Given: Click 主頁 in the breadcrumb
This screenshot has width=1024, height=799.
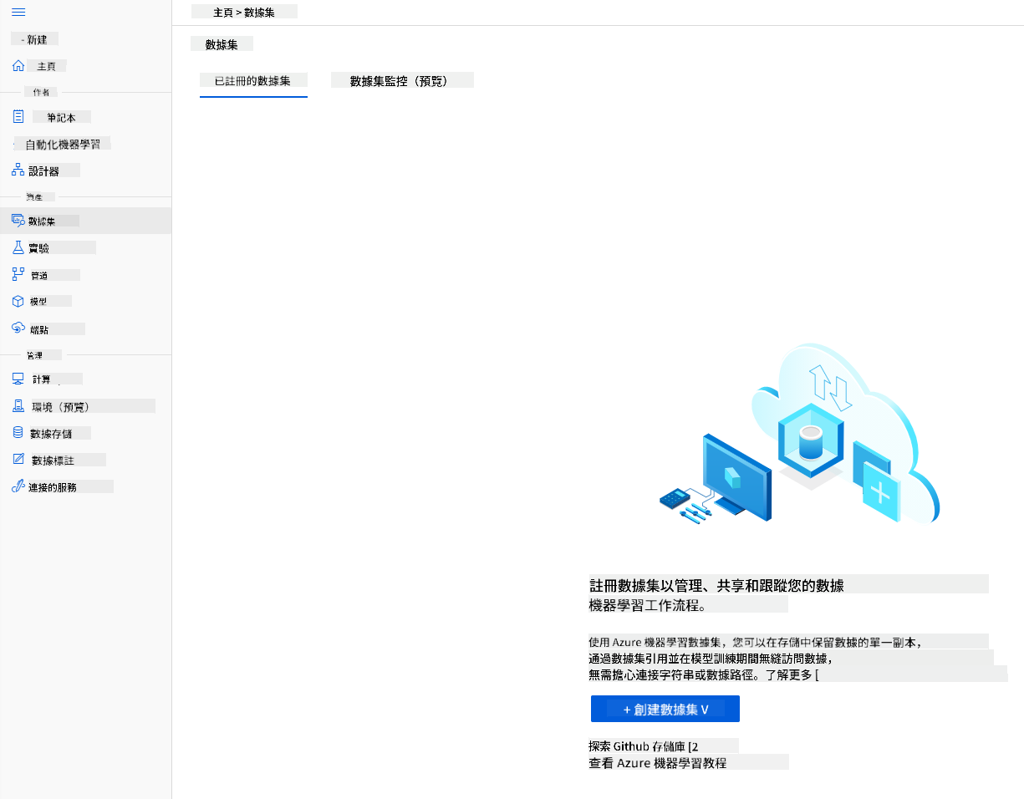Looking at the screenshot, I should 222,13.
